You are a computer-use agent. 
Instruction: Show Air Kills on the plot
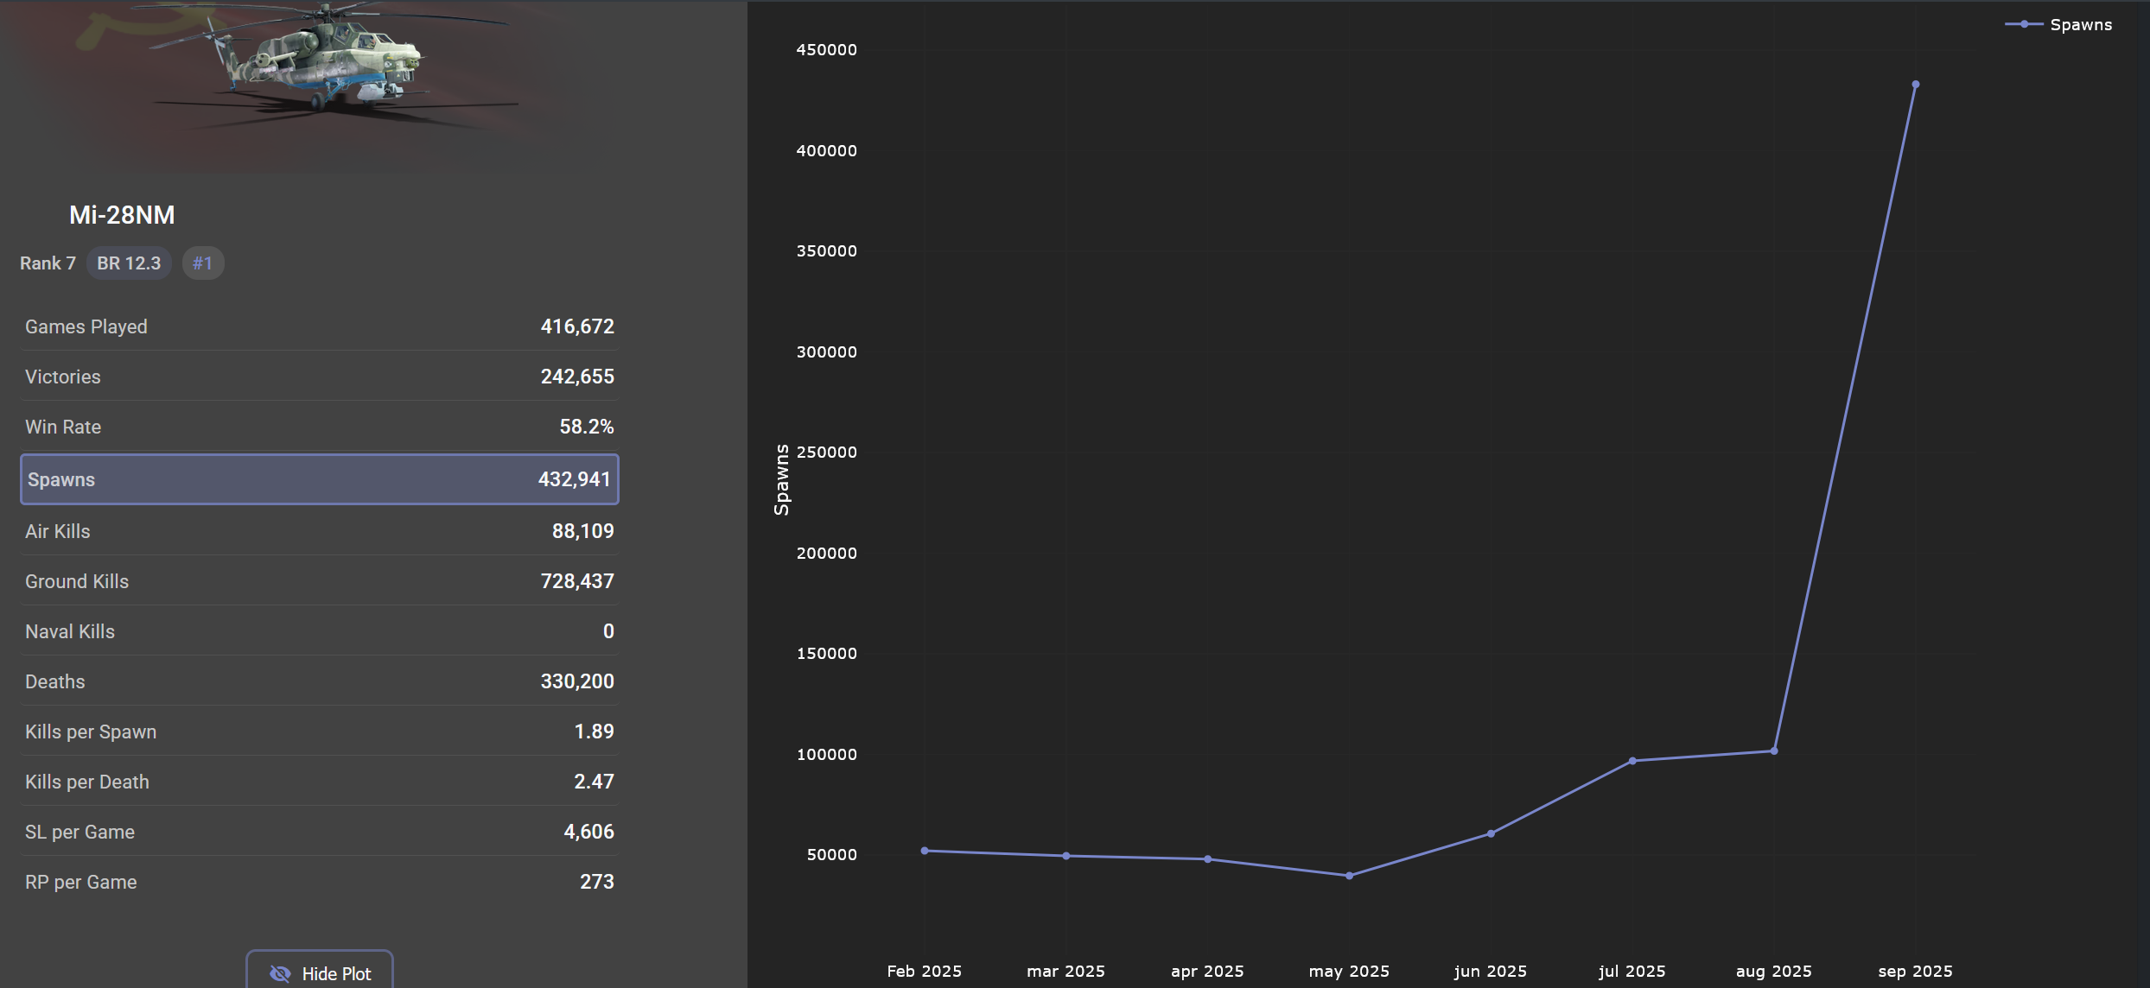[319, 531]
